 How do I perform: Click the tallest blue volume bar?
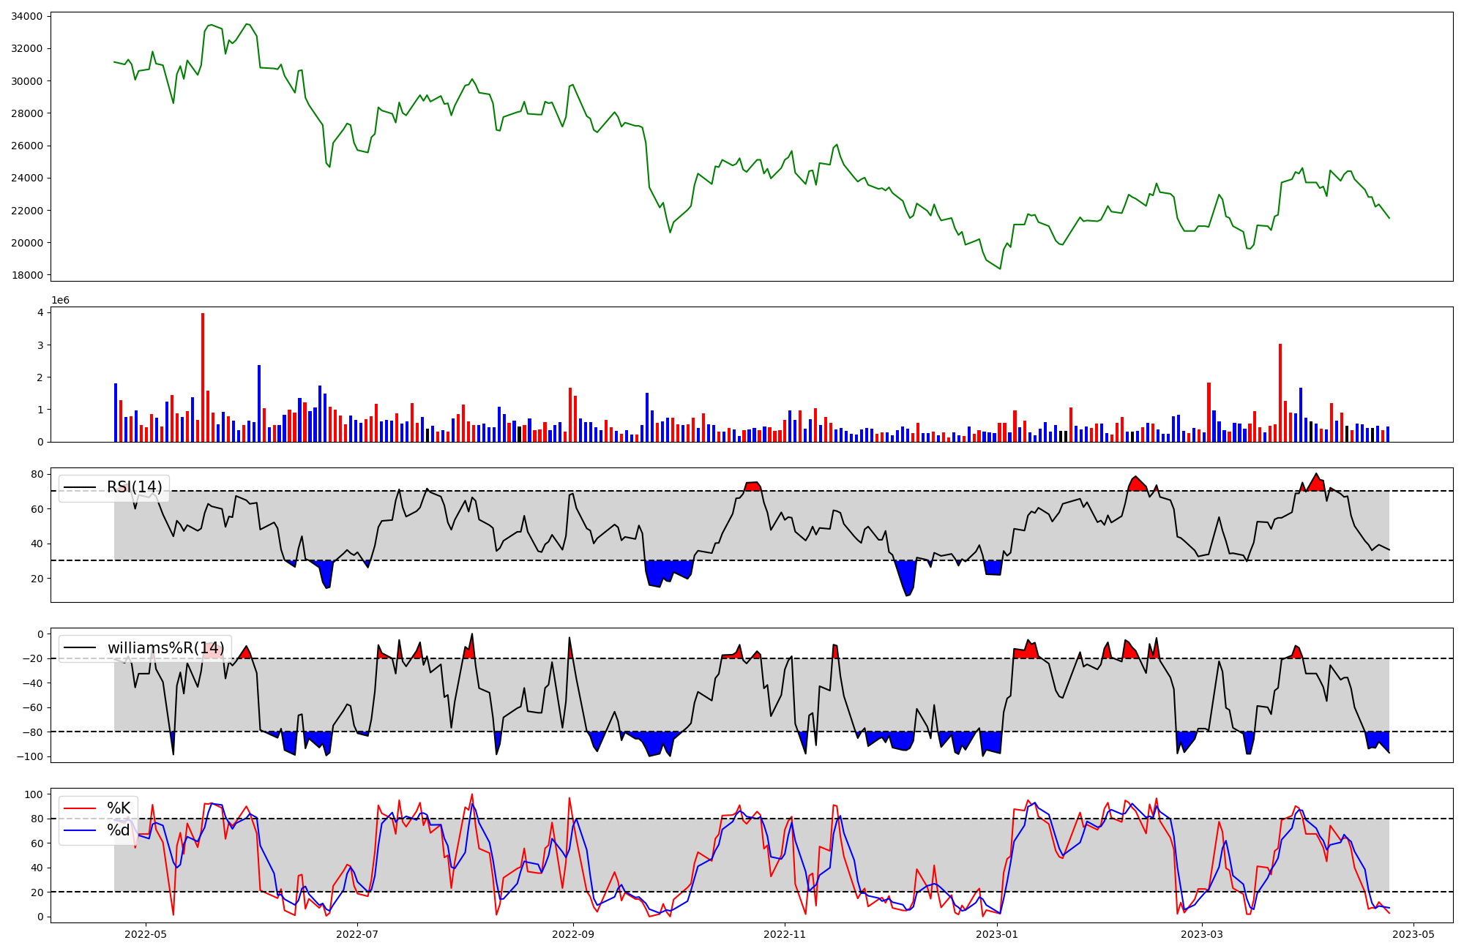[x=259, y=404]
